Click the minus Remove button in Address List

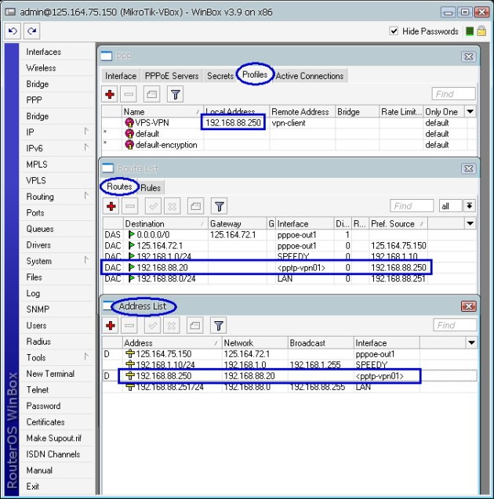129,326
